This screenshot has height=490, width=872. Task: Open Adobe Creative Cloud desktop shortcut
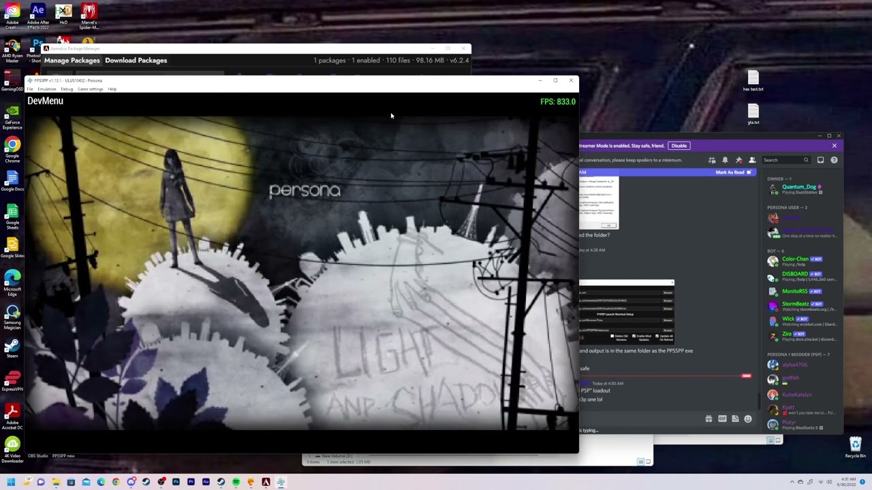tap(12, 16)
